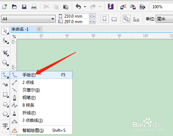Click the ruler origin corner icon
This screenshot has height=136, width=173.
tap(14, 37)
